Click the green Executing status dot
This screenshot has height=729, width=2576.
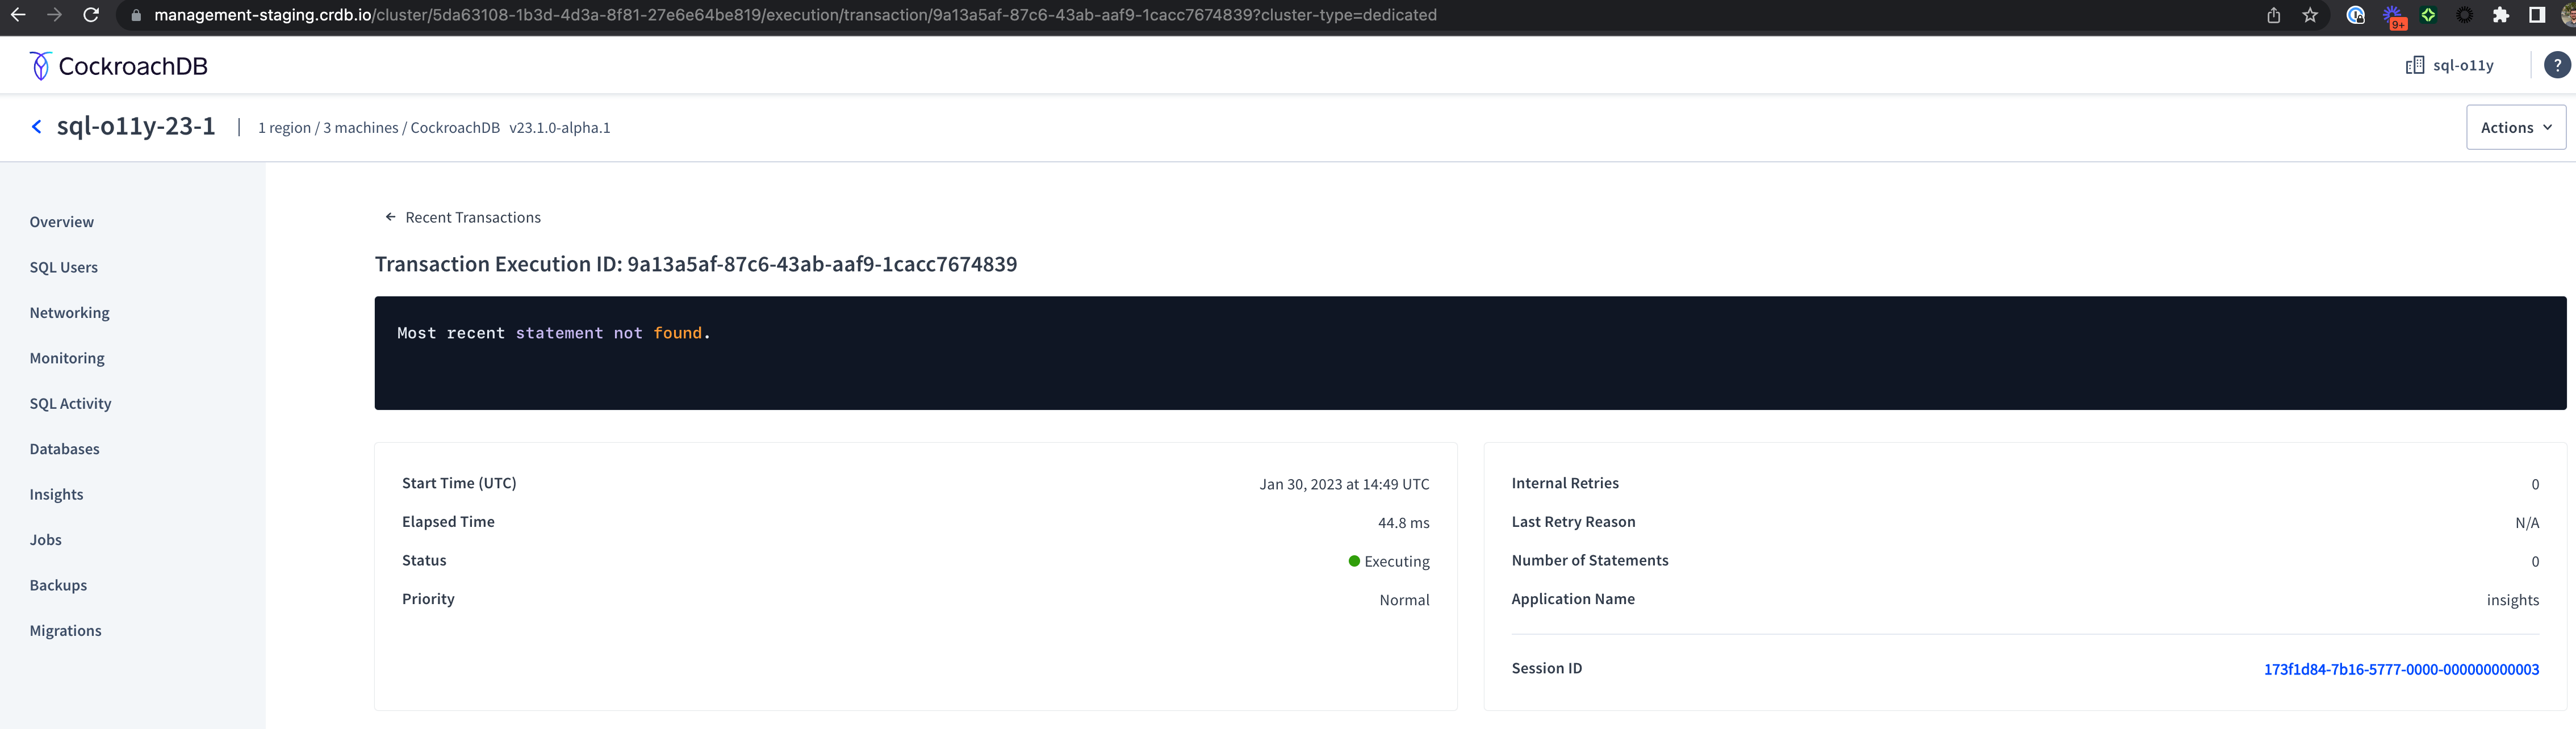[1354, 561]
